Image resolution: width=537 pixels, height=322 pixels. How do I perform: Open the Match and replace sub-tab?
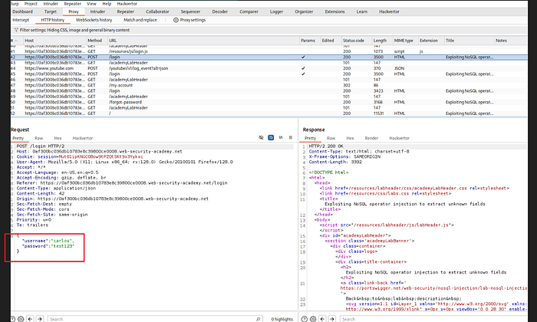tap(140, 20)
